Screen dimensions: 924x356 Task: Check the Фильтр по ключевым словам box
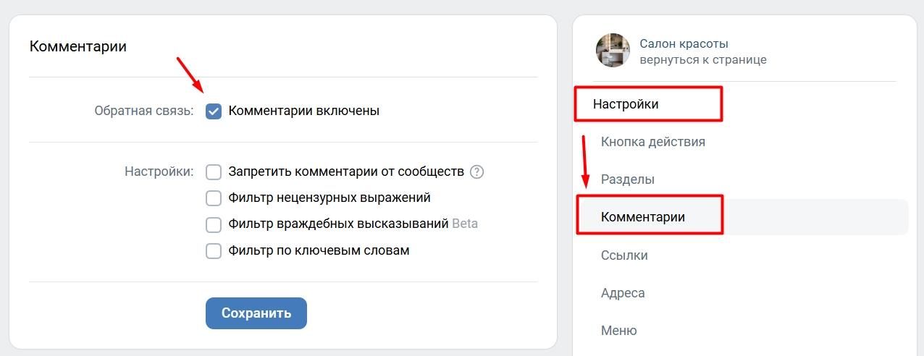point(214,251)
